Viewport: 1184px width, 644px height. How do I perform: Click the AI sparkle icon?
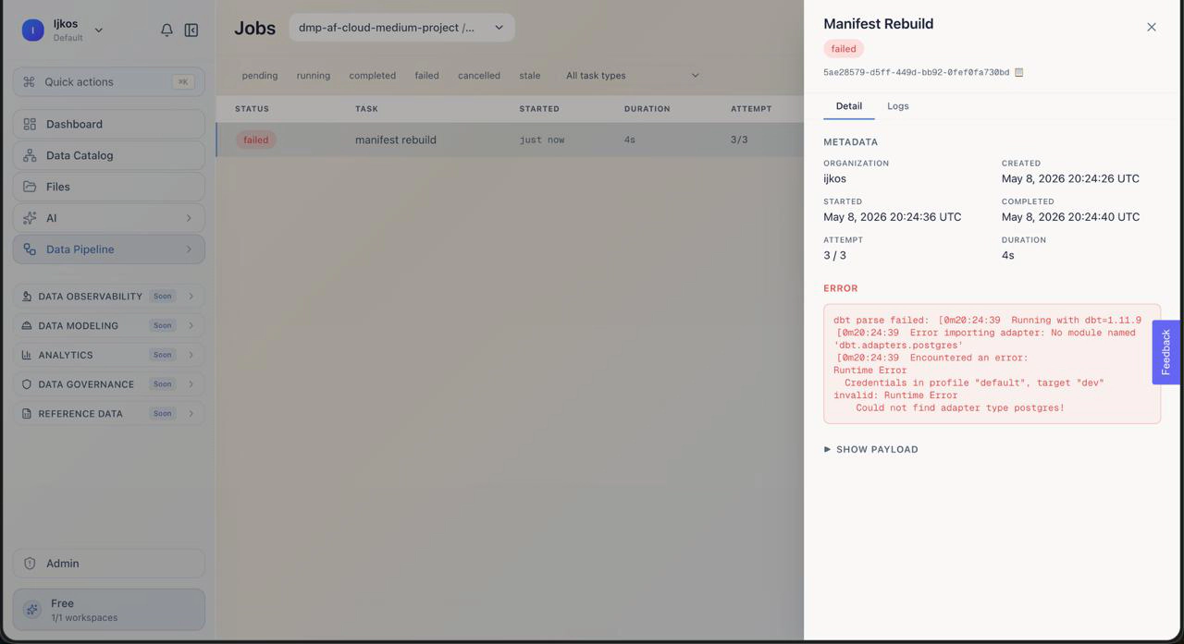30,218
